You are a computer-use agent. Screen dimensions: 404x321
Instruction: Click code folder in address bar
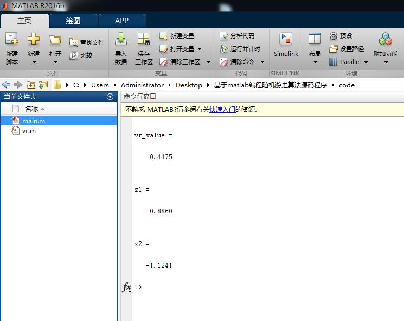pos(347,85)
